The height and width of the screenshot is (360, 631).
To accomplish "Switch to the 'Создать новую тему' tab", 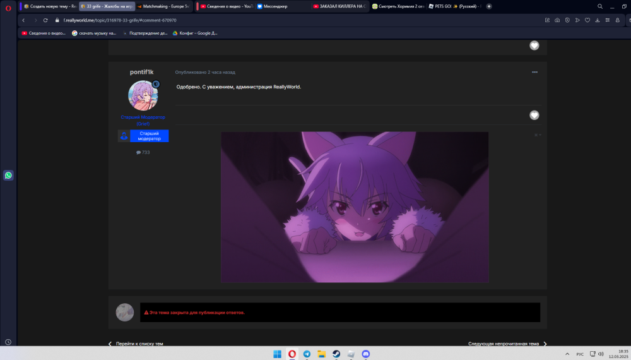I will 50,6.
